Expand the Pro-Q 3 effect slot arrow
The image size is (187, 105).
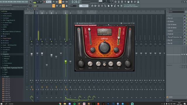[x=167, y=18]
